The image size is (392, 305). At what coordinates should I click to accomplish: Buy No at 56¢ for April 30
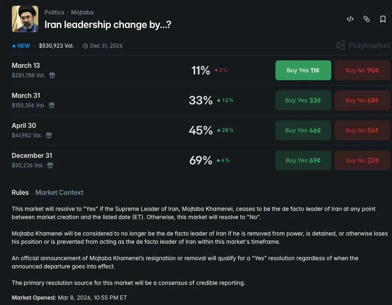pos(362,130)
